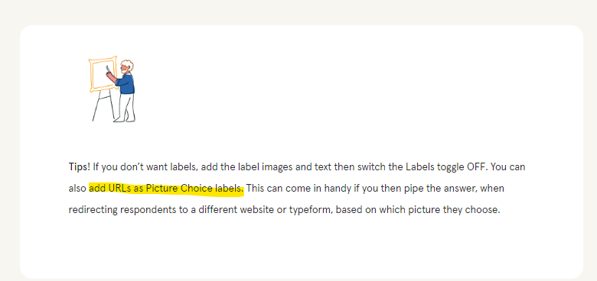Image resolution: width=597 pixels, height=281 pixels.
Task: Click the painter's curly-haired head
Action: (127, 67)
